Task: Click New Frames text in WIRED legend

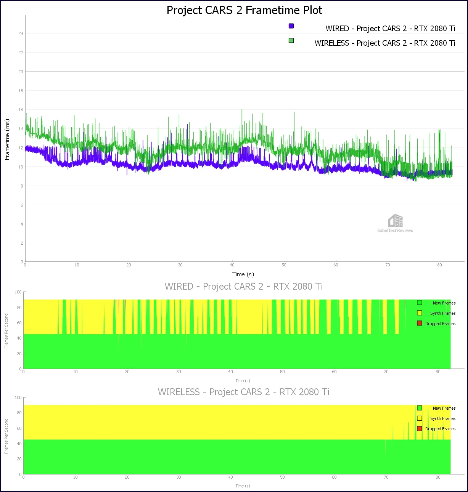Action: (x=444, y=303)
